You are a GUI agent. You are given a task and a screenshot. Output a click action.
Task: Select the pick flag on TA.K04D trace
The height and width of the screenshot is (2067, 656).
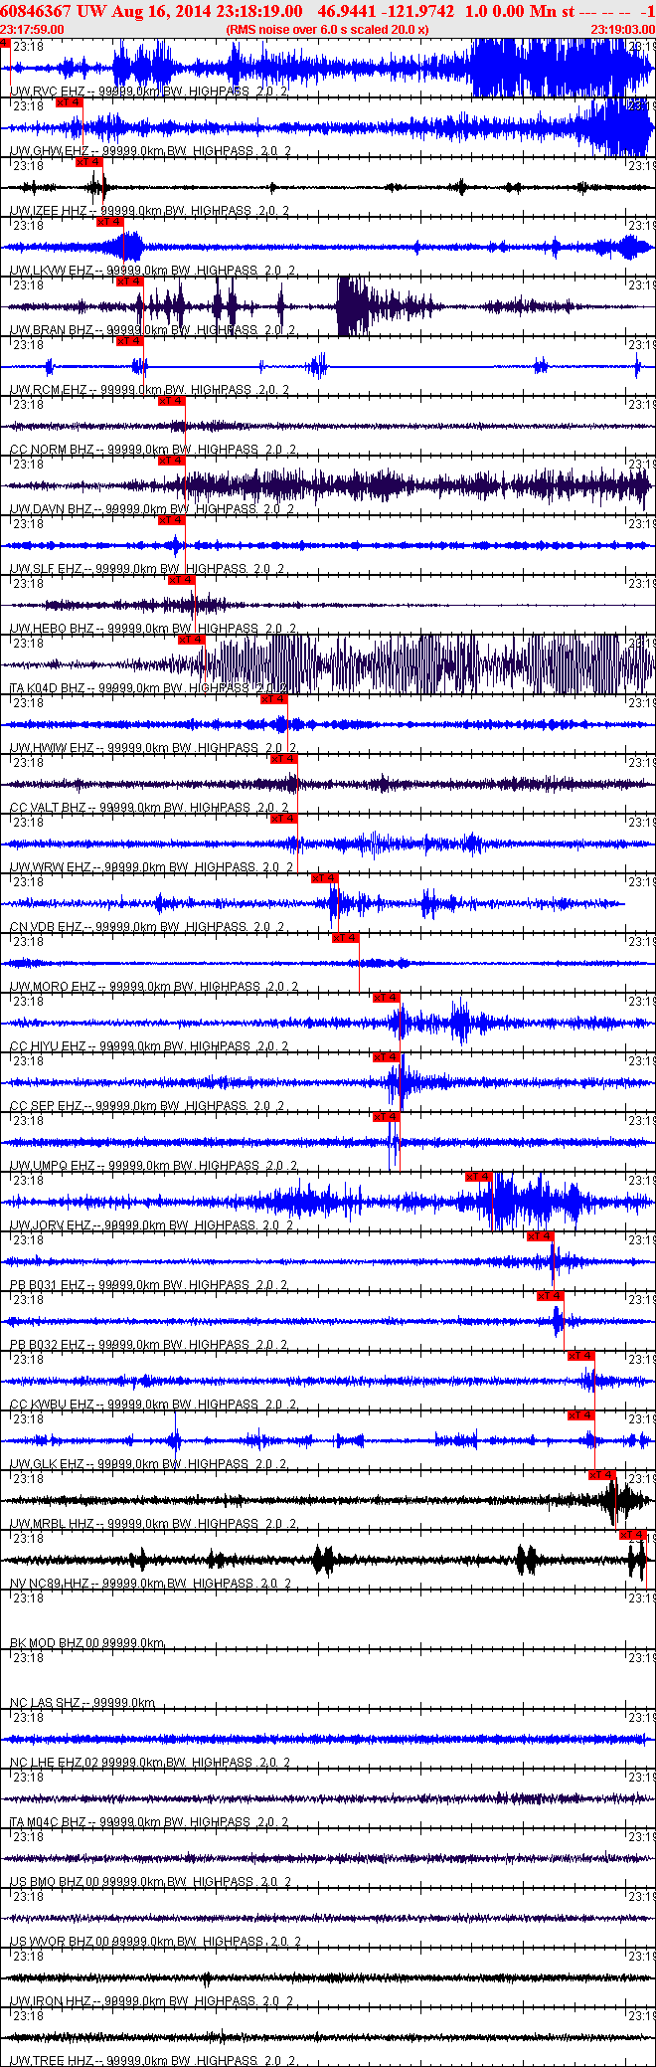pyautogui.click(x=192, y=640)
